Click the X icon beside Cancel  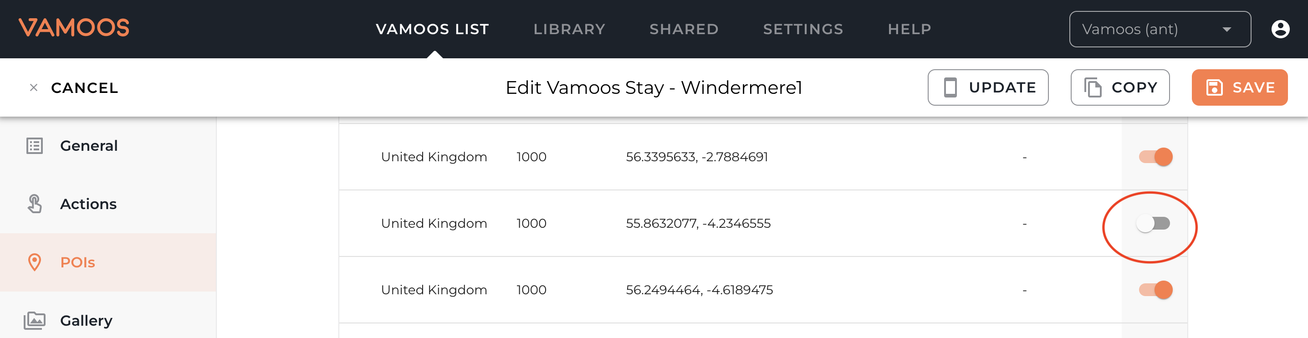coord(34,88)
